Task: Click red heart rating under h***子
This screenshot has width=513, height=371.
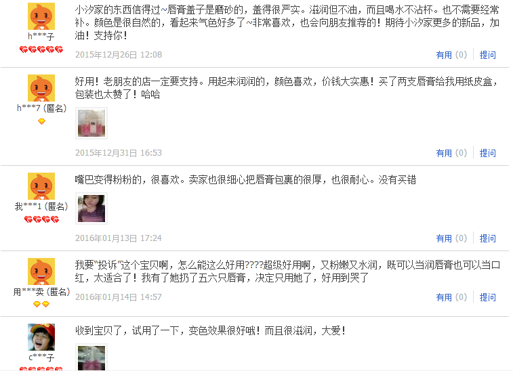Action: [41, 49]
